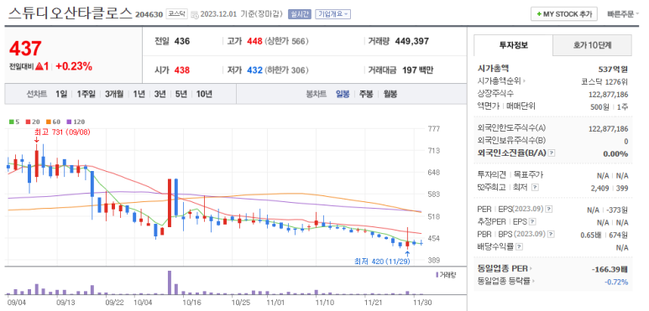Click the red up-triangle icon beside 전일대비
This screenshot has width=649, height=311.
[39, 65]
